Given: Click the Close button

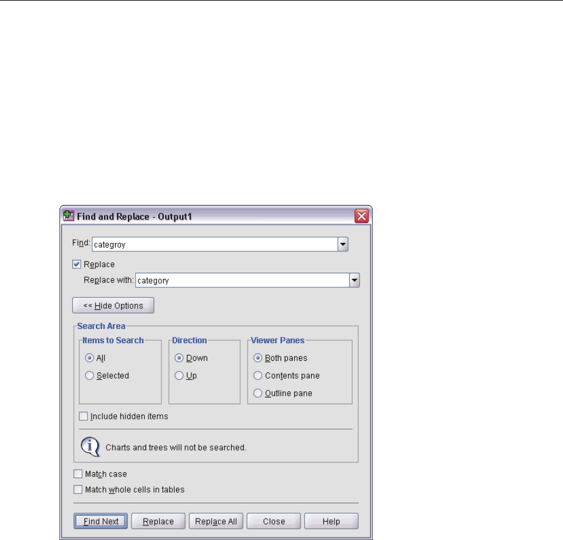Looking at the screenshot, I should point(274,521).
